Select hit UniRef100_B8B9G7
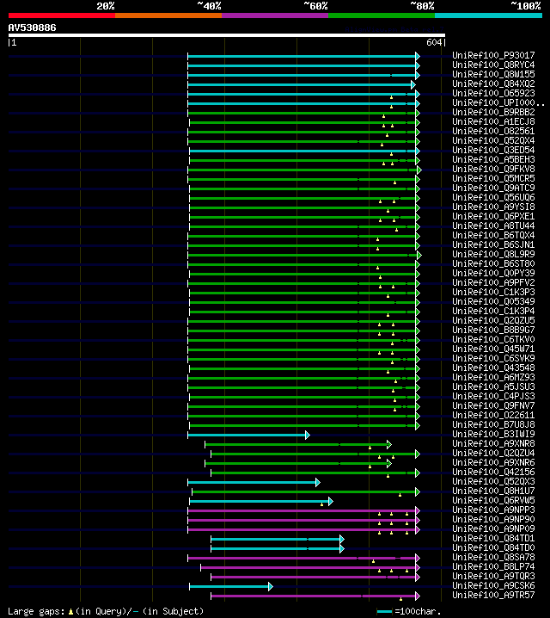The height and width of the screenshot is (618, 550). click(493, 330)
